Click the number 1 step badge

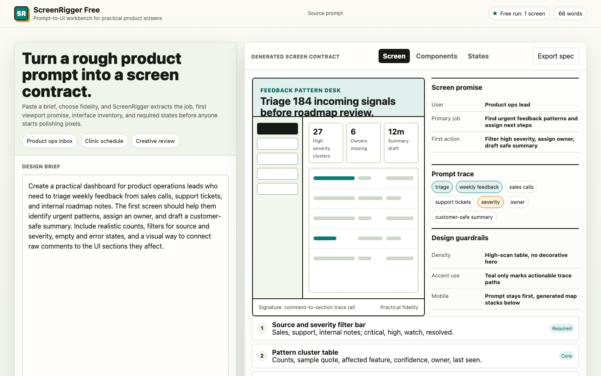pyautogui.click(x=262, y=328)
